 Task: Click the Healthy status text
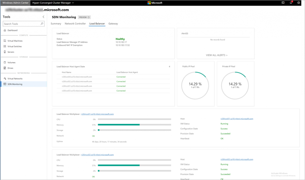coord(120,39)
